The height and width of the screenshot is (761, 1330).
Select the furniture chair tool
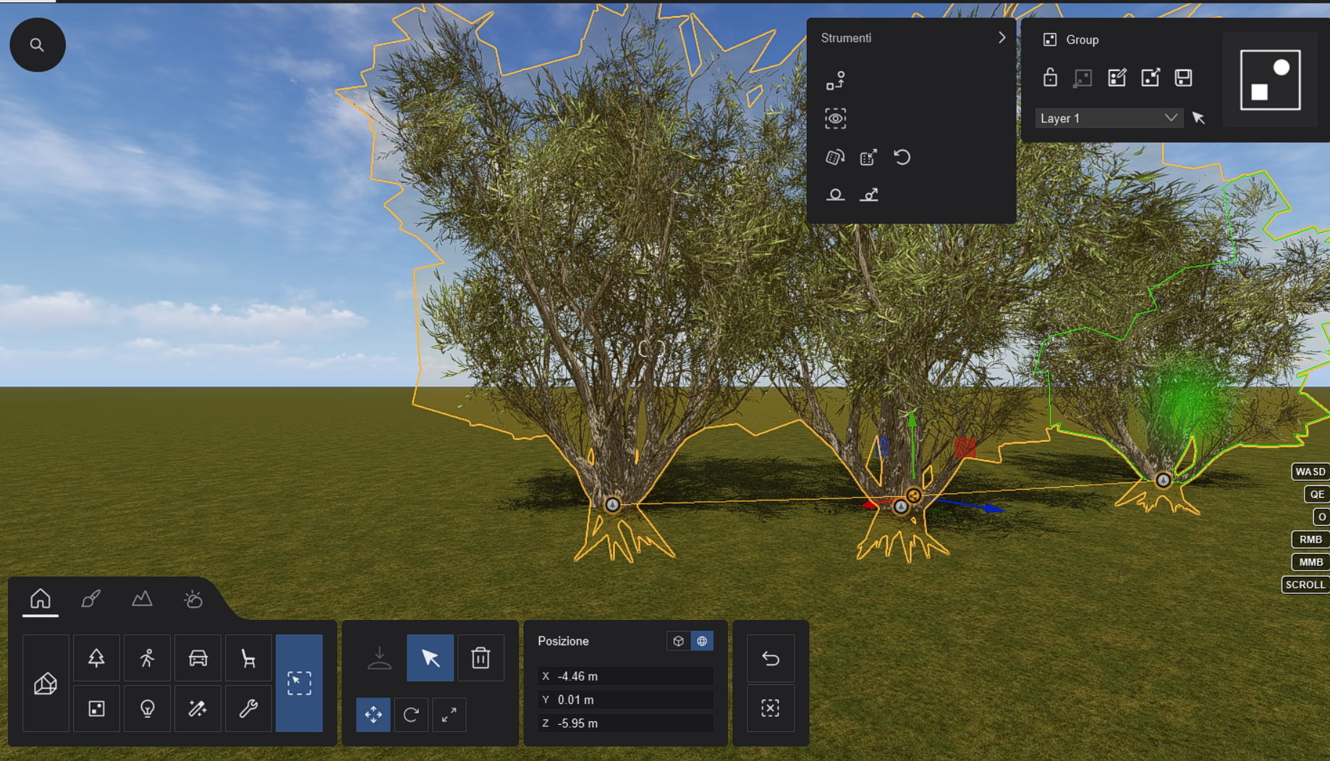click(x=248, y=658)
